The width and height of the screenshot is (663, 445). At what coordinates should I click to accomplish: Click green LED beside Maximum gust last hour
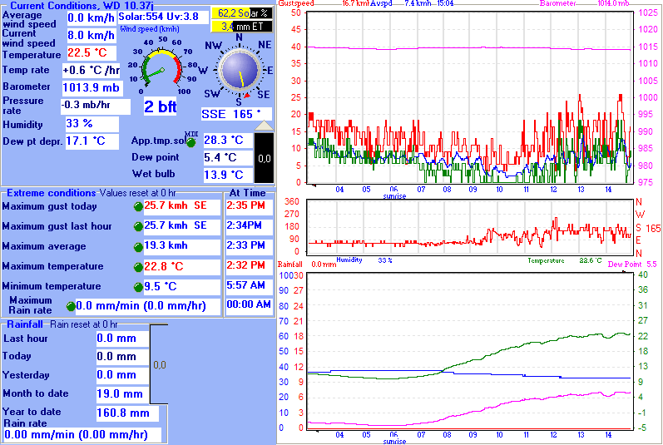coord(138,226)
